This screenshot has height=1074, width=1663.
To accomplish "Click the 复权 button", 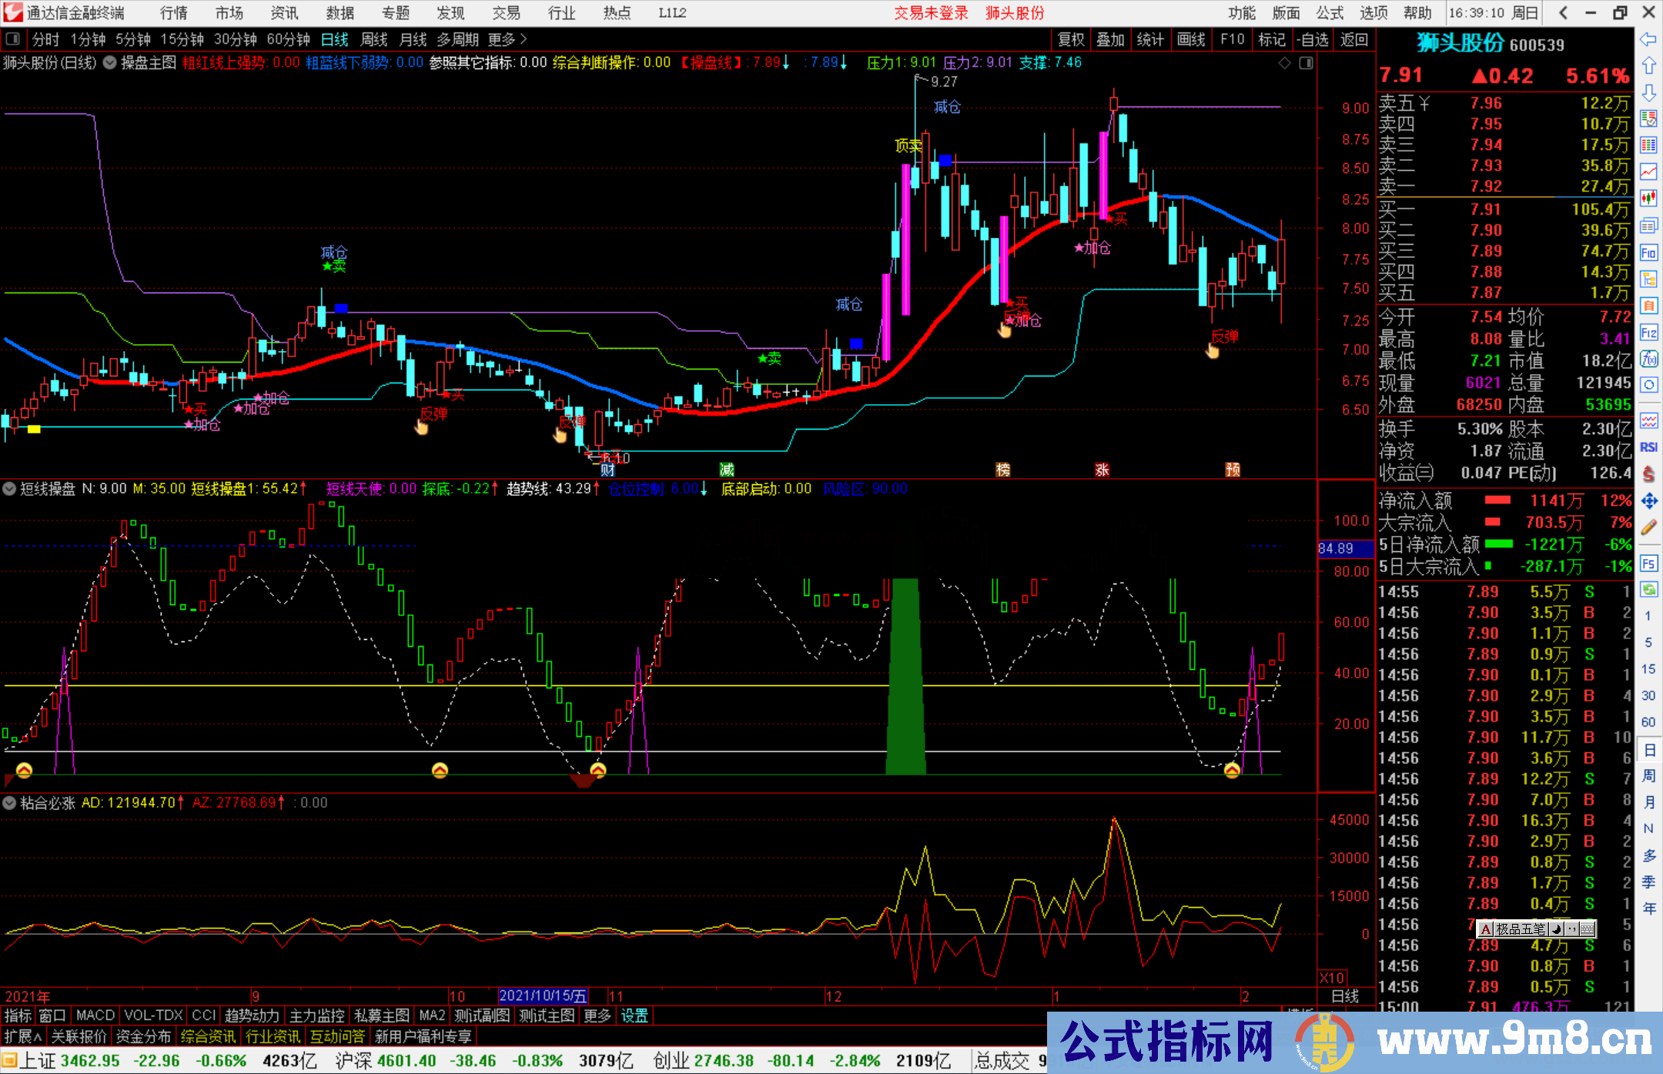I will coord(1070,39).
